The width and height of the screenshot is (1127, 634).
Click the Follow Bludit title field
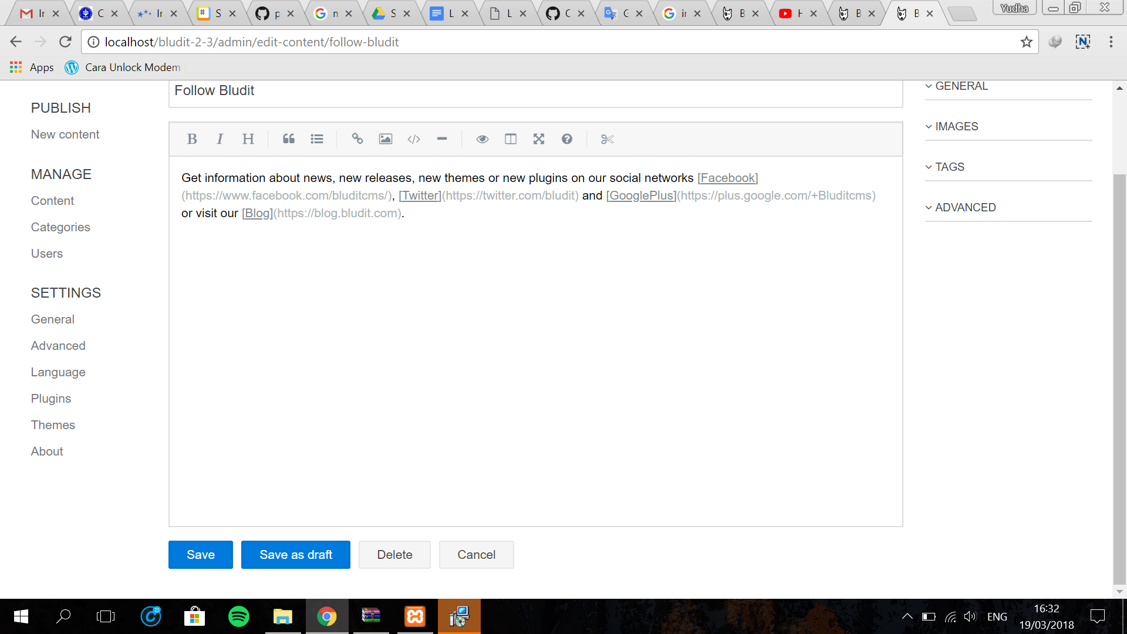(534, 91)
